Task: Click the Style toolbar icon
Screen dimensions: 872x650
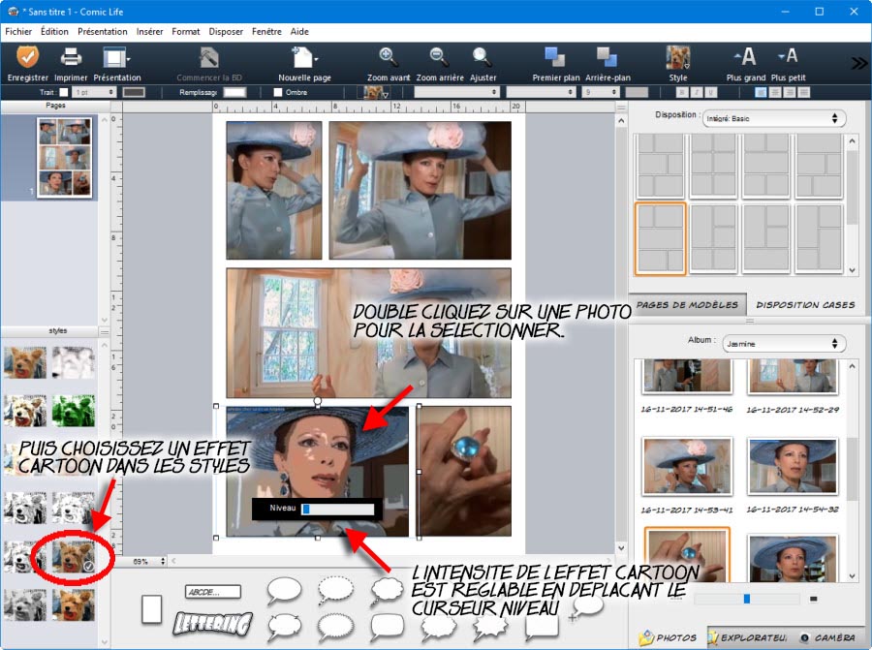Action: 678,57
